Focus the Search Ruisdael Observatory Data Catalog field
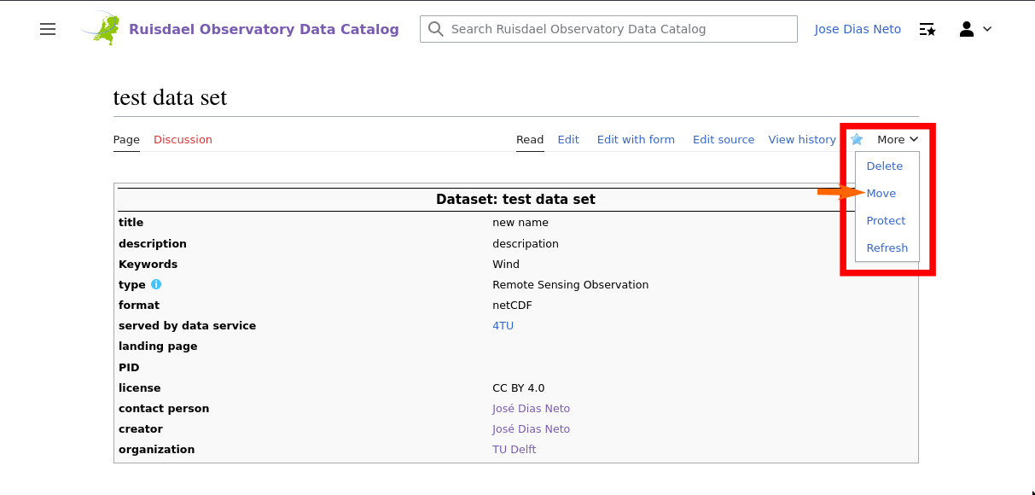The height and width of the screenshot is (495, 1035). pos(608,29)
